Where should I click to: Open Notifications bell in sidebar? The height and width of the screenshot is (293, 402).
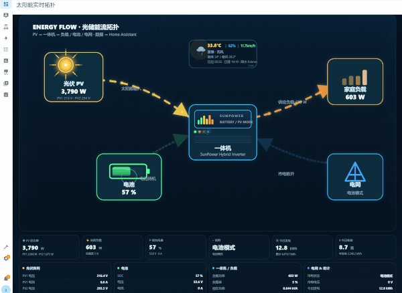[6, 278]
